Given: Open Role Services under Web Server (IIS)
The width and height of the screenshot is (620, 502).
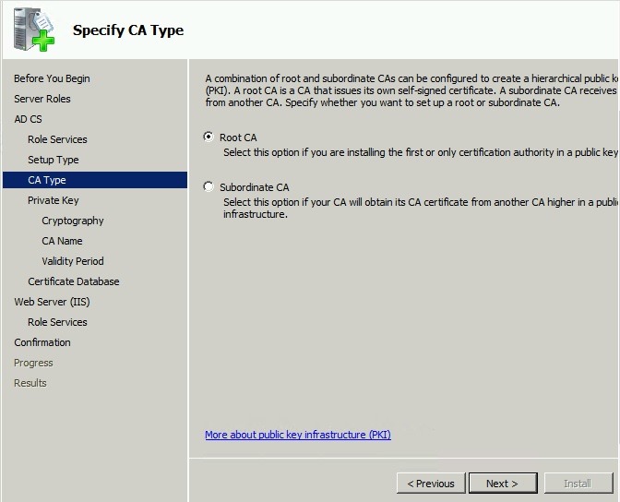Looking at the screenshot, I should click(x=57, y=322).
